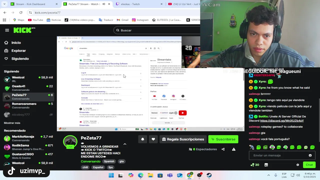Viewport: 320px width, 180px height.
Task: Share the stream via share icon
Action: 223,149
